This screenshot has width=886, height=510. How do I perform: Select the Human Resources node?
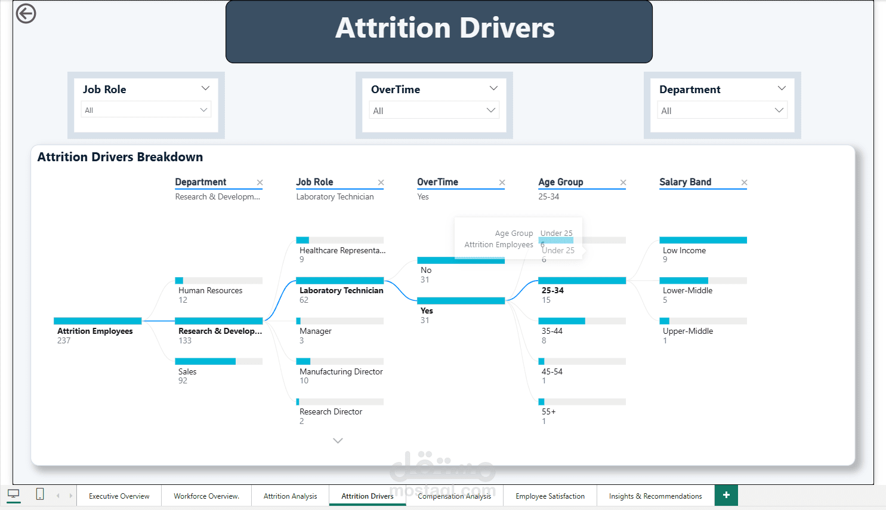(219, 290)
